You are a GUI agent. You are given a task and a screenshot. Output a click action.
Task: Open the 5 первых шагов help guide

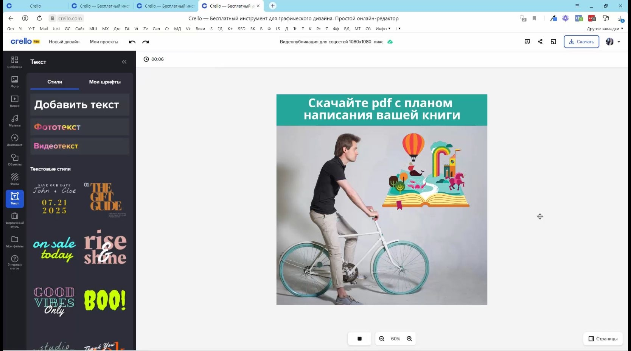tap(14, 262)
